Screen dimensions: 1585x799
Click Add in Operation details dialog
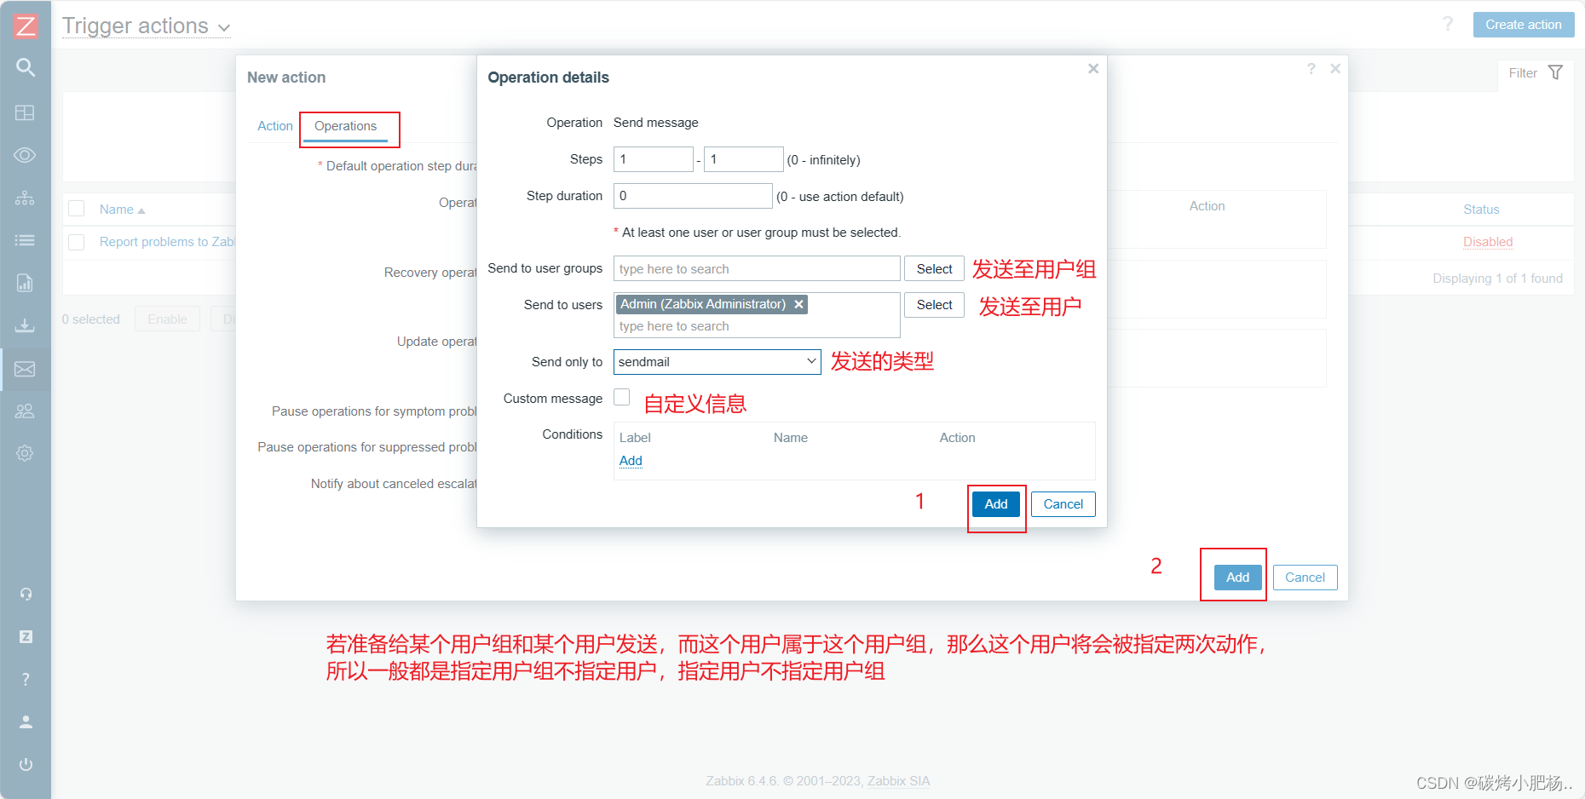[996, 504]
